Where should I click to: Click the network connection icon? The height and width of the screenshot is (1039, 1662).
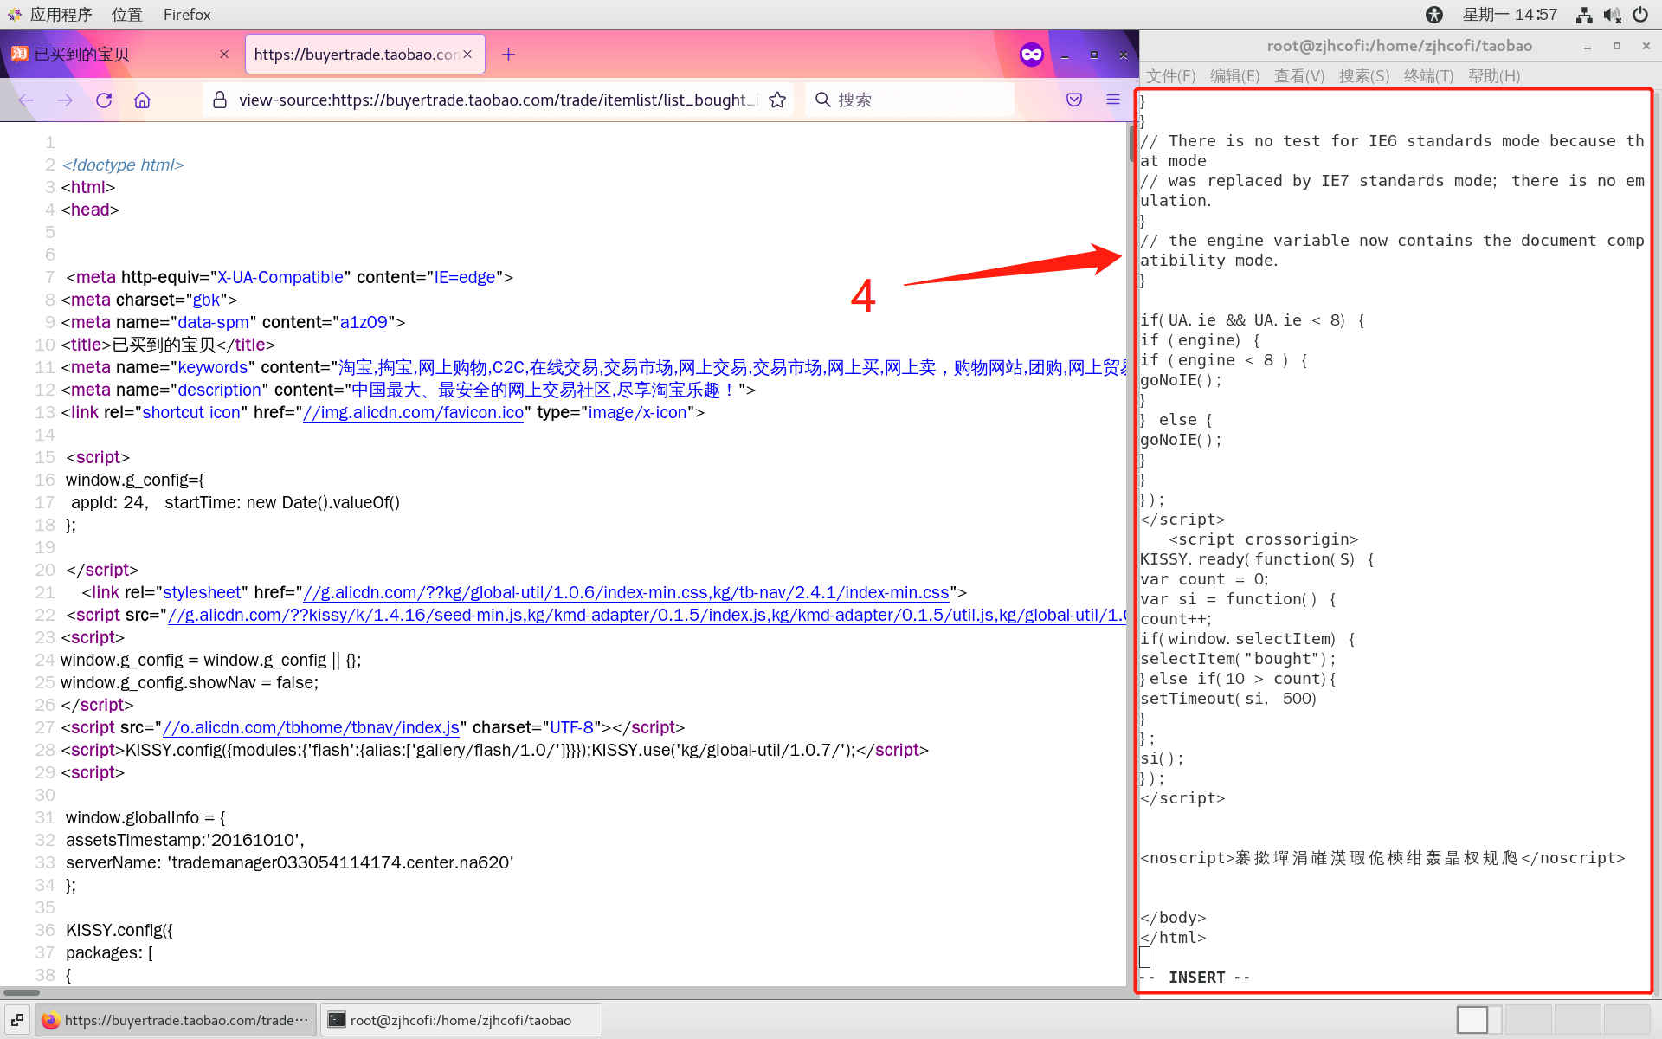tap(1584, 15)
